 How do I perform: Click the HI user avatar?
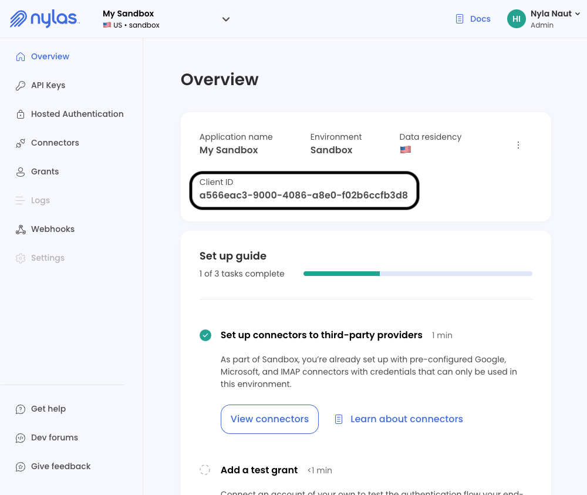516,19
